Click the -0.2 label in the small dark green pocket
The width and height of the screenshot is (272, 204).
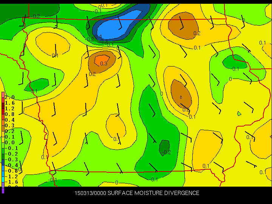click(167, 152)
